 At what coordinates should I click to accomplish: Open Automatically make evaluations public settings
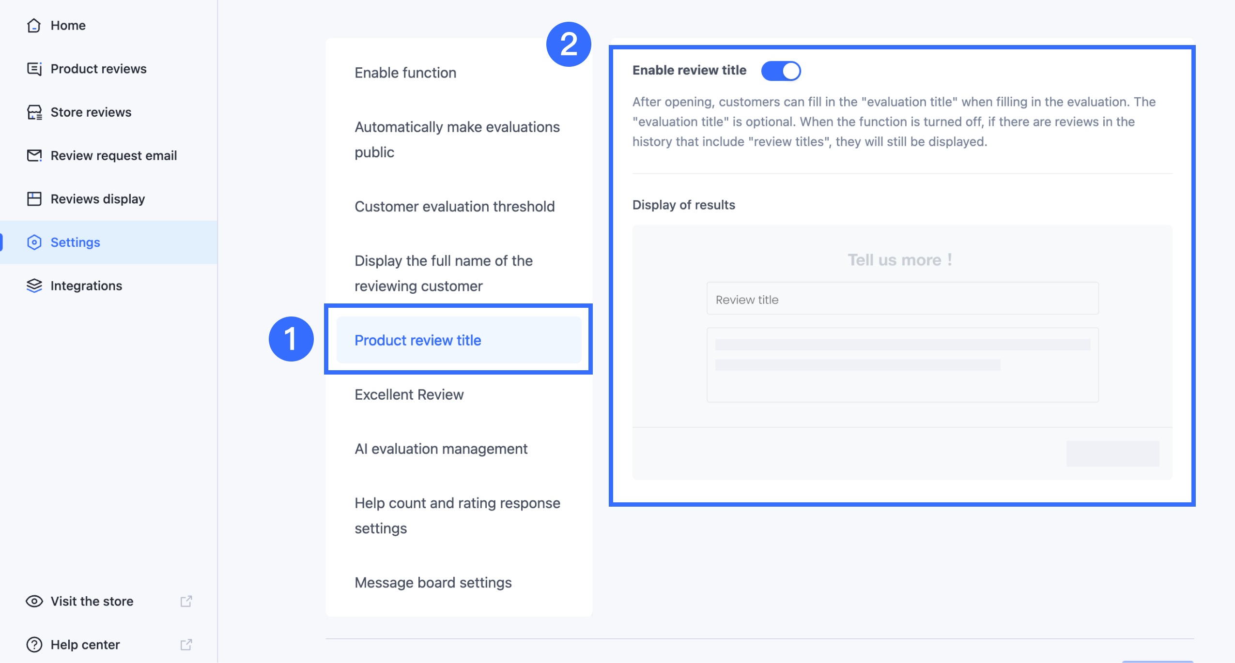[457, 139]
